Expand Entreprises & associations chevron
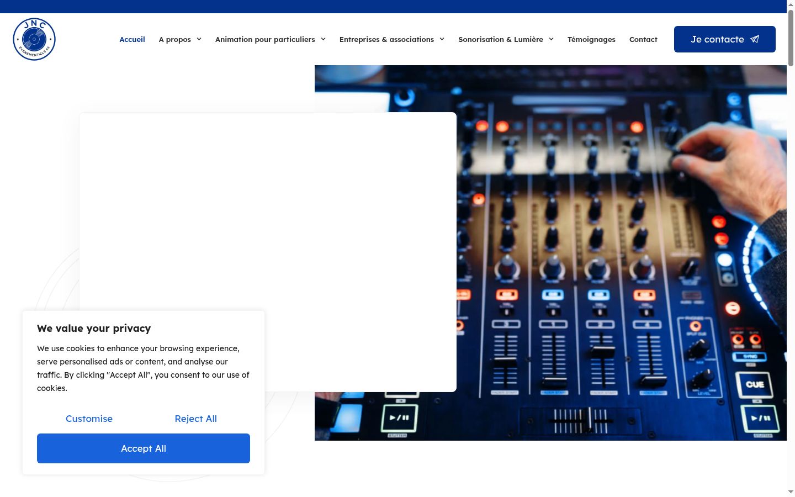Image resolution: width=795 pixels, height=497 pixels. point(442,39)
